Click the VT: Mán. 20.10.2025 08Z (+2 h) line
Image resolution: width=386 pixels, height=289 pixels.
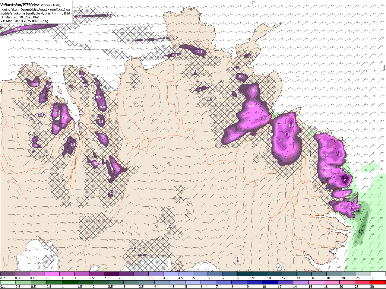tap(24, 21)
